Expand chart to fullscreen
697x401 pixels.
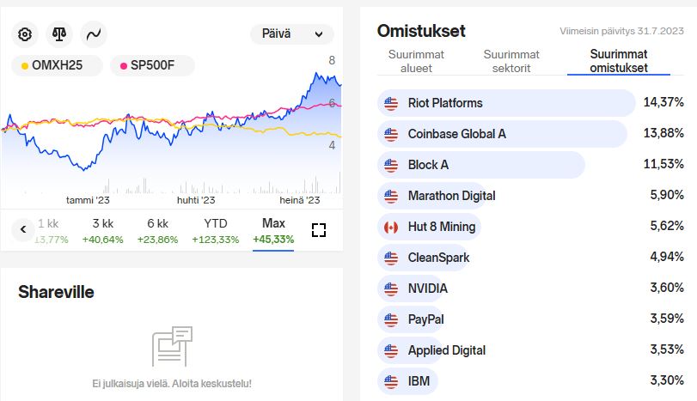[319, 230]
